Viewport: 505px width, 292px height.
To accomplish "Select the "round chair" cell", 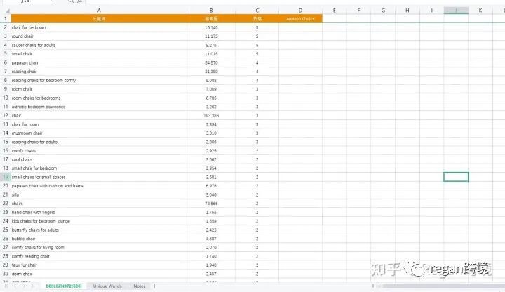I will 99,36.
